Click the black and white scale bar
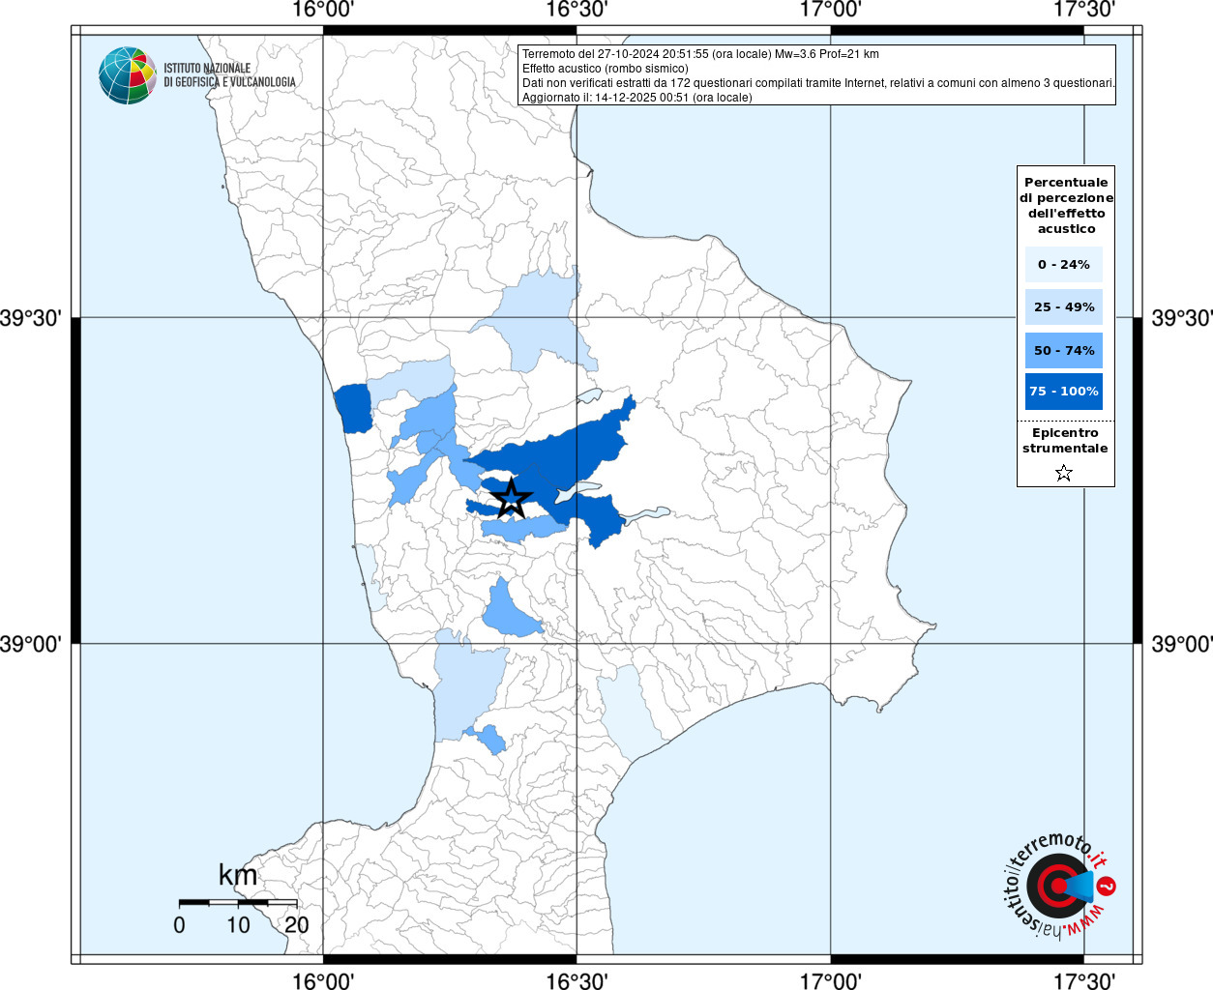The width and height of the screenshot is (1213, 990). pyautogui.click(x=238, y=902)
